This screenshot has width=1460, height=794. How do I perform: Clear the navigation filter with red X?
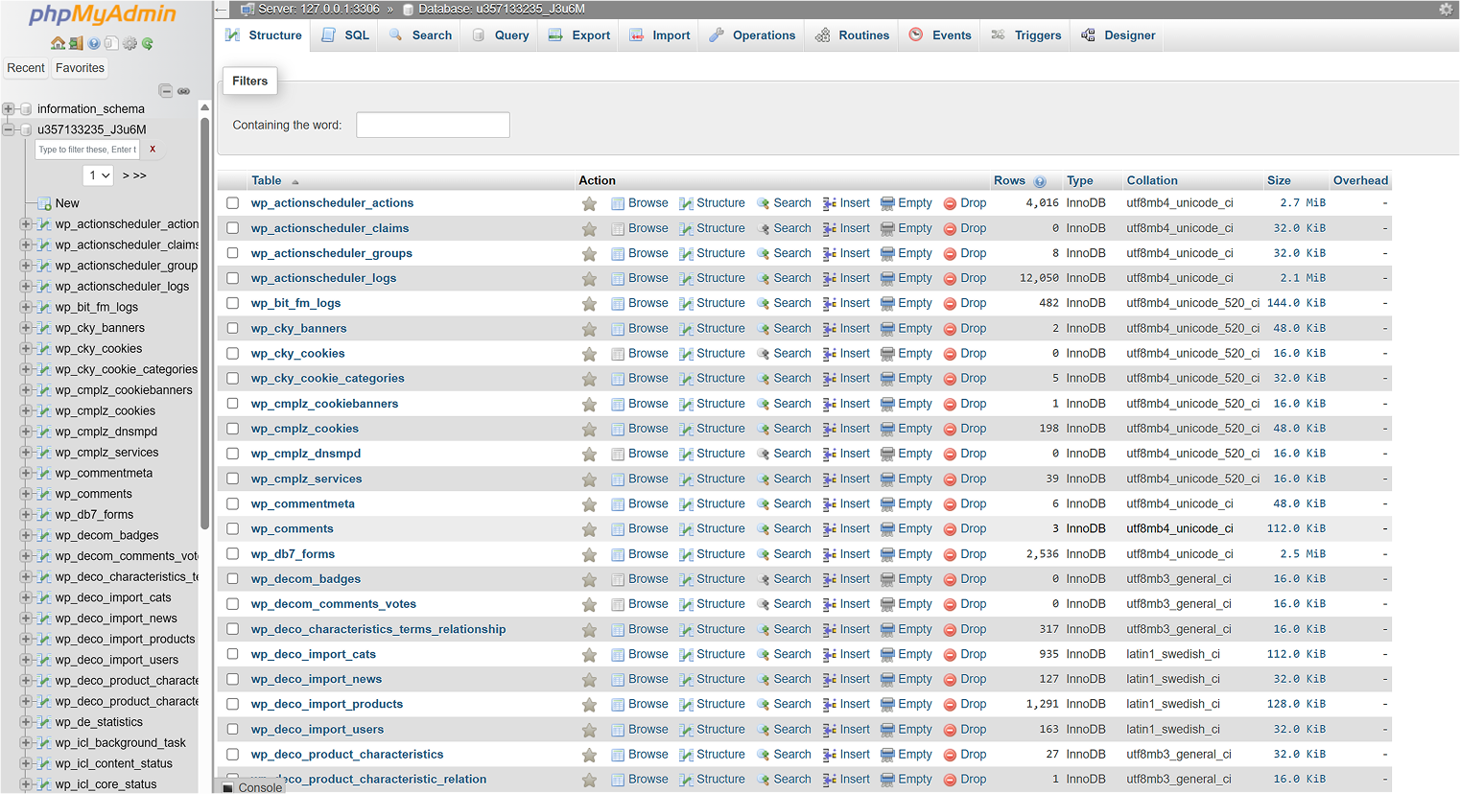pyautogui.click(x=153, y=150)
